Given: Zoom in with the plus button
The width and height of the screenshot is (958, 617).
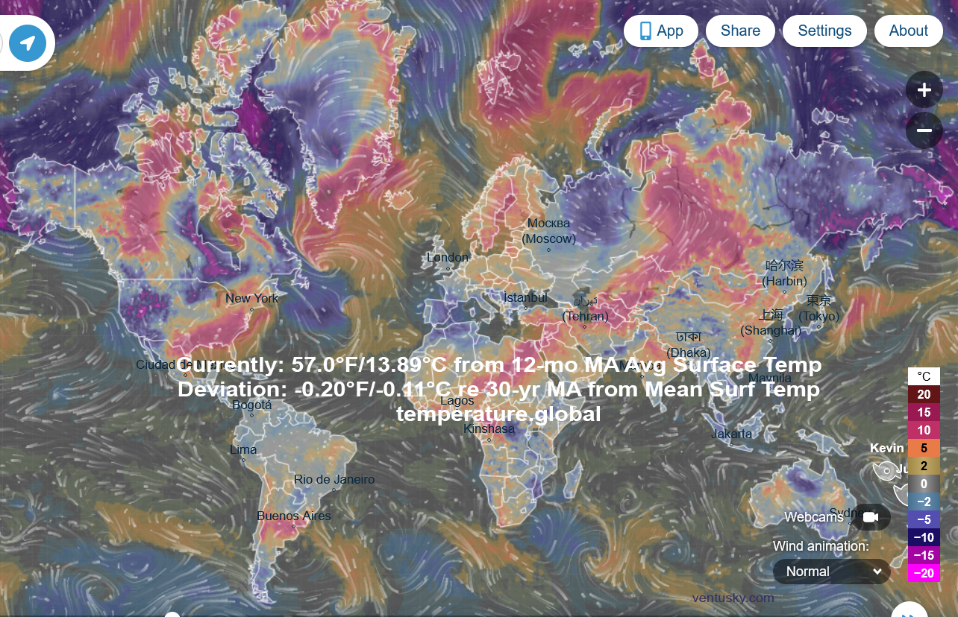Looking at the screenshot, I should (x=924, y=90).
